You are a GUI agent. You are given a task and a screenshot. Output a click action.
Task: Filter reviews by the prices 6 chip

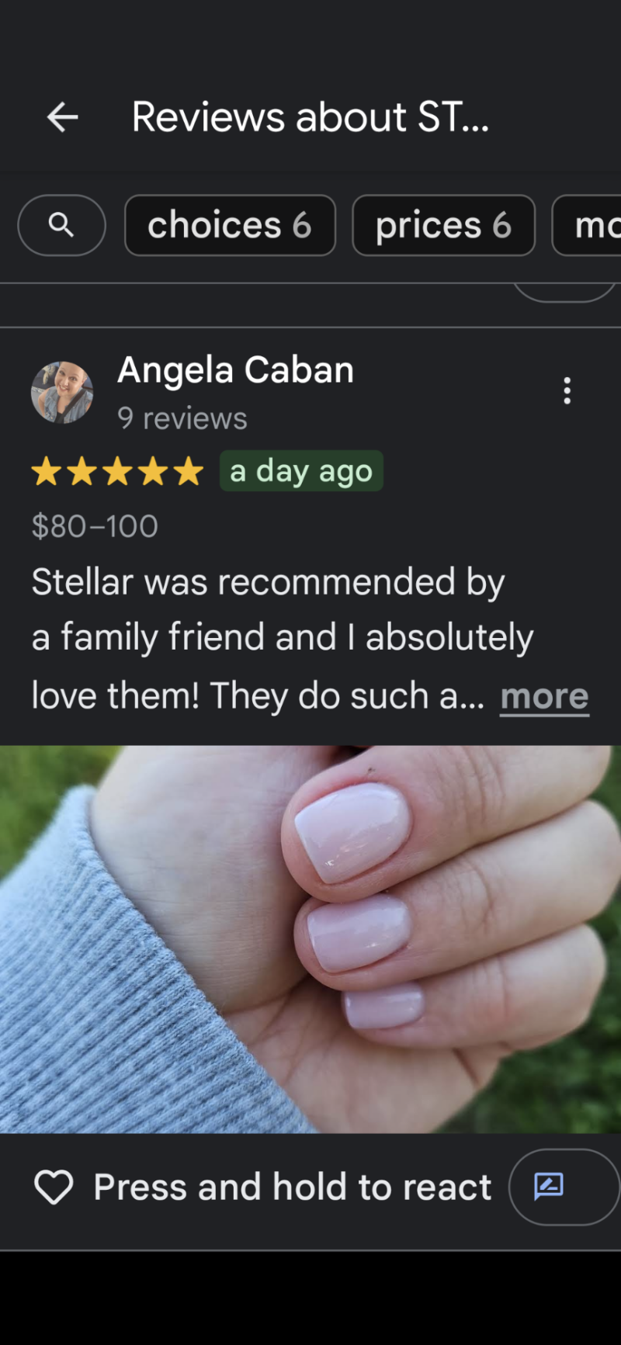tap(443, 225)
